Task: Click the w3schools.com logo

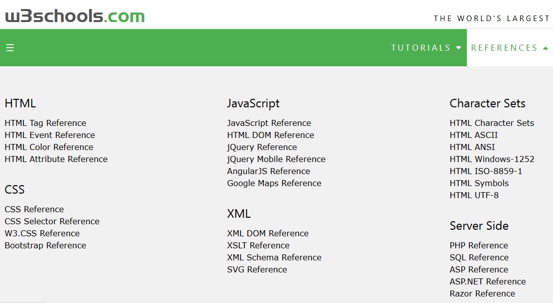Action: 75,16
